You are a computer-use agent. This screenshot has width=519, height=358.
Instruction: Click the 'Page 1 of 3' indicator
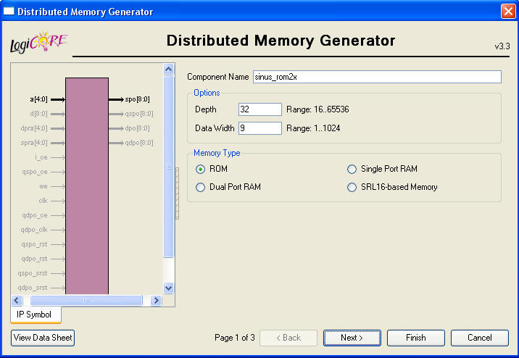pyautogui.click(x=235, y=338)
